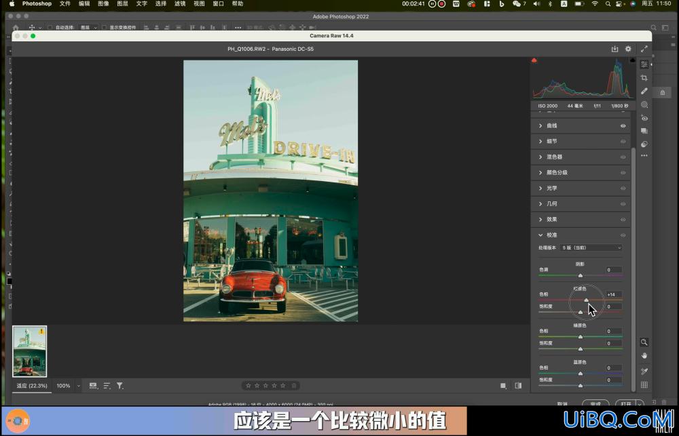Toggle the before/after split view icon
The height and width of the screenshot is (436, 679).
click(518, 385)
